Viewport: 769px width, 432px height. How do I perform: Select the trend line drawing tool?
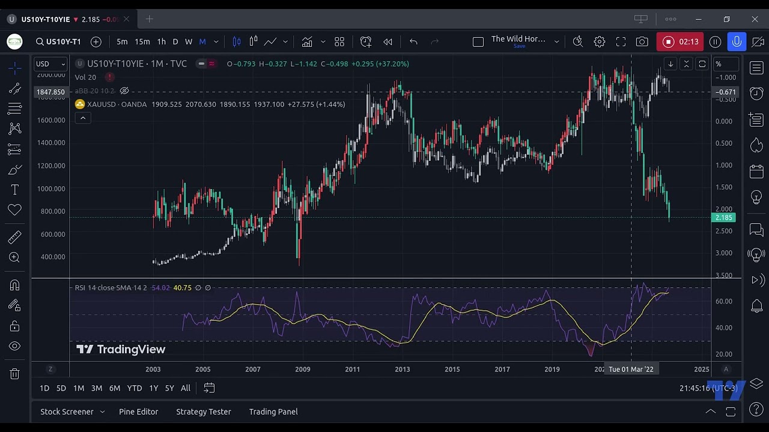click(15, 89)
